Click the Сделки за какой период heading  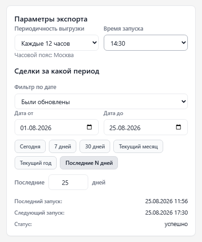[x=57, y=71]
